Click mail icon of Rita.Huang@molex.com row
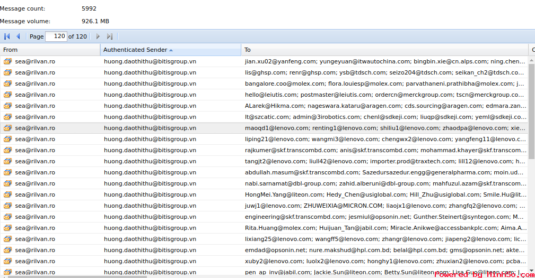535x278 pixels. [7, 228]
